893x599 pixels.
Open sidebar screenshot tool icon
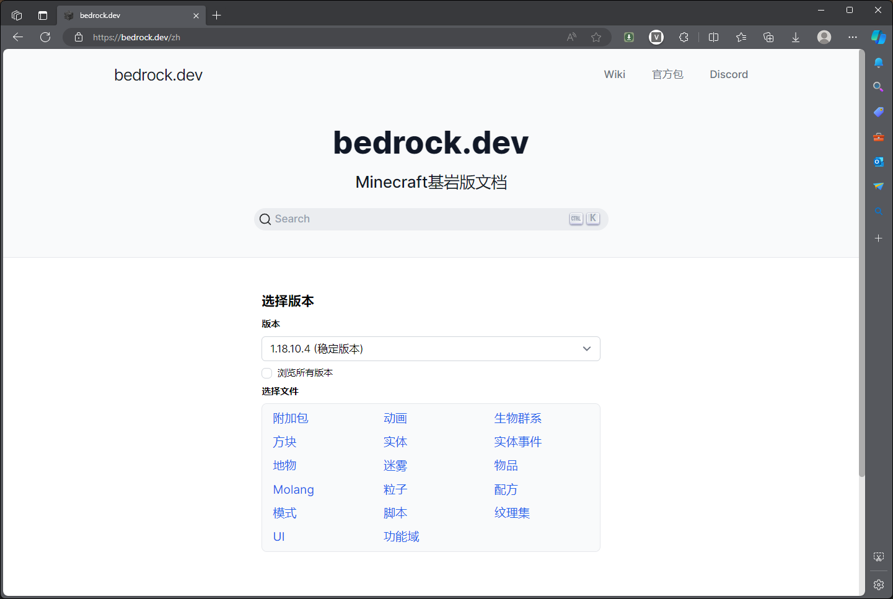(879, 557)
